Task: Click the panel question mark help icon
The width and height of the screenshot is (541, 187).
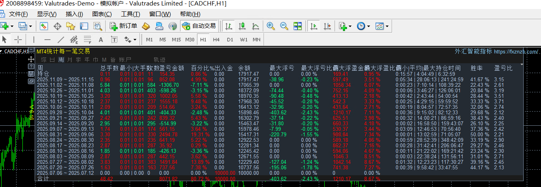Action: click(x=31, y=66)
